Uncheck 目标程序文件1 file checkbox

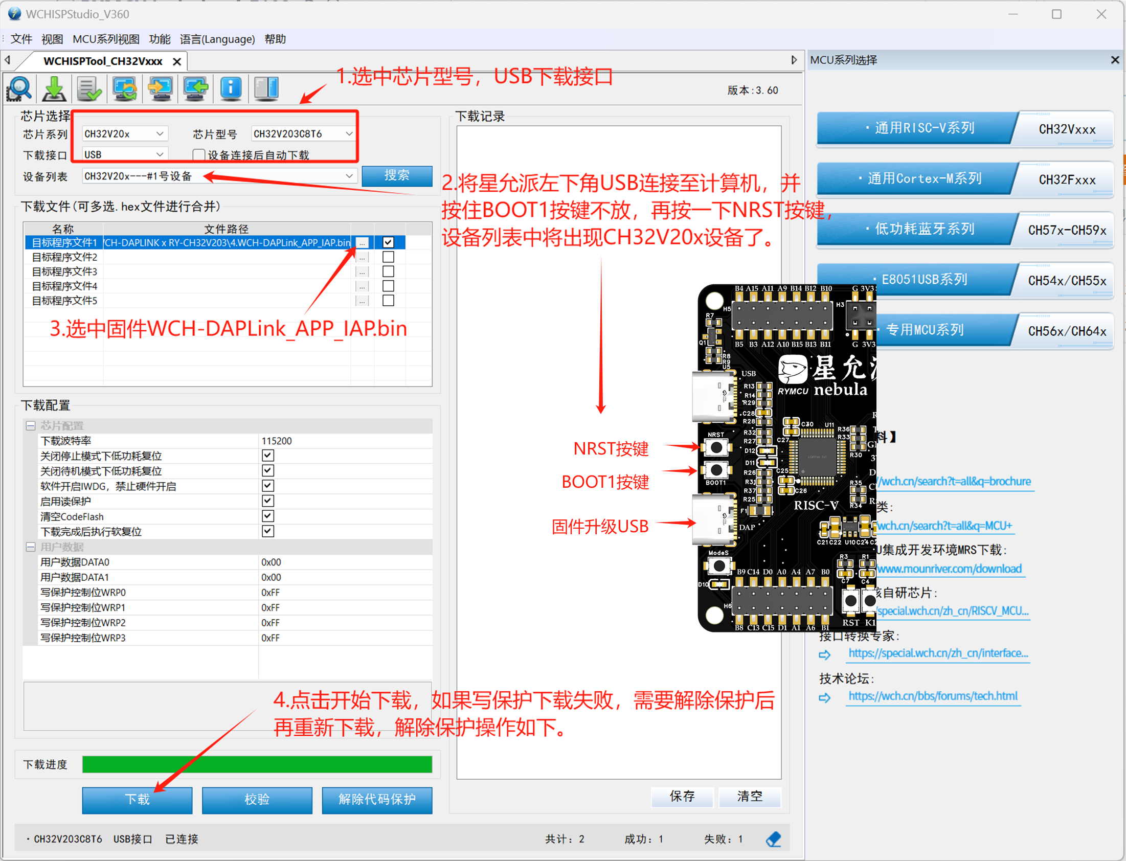pyautogui.click(x=389, y=242)
